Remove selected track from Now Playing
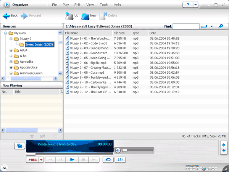 click(32, 136)
